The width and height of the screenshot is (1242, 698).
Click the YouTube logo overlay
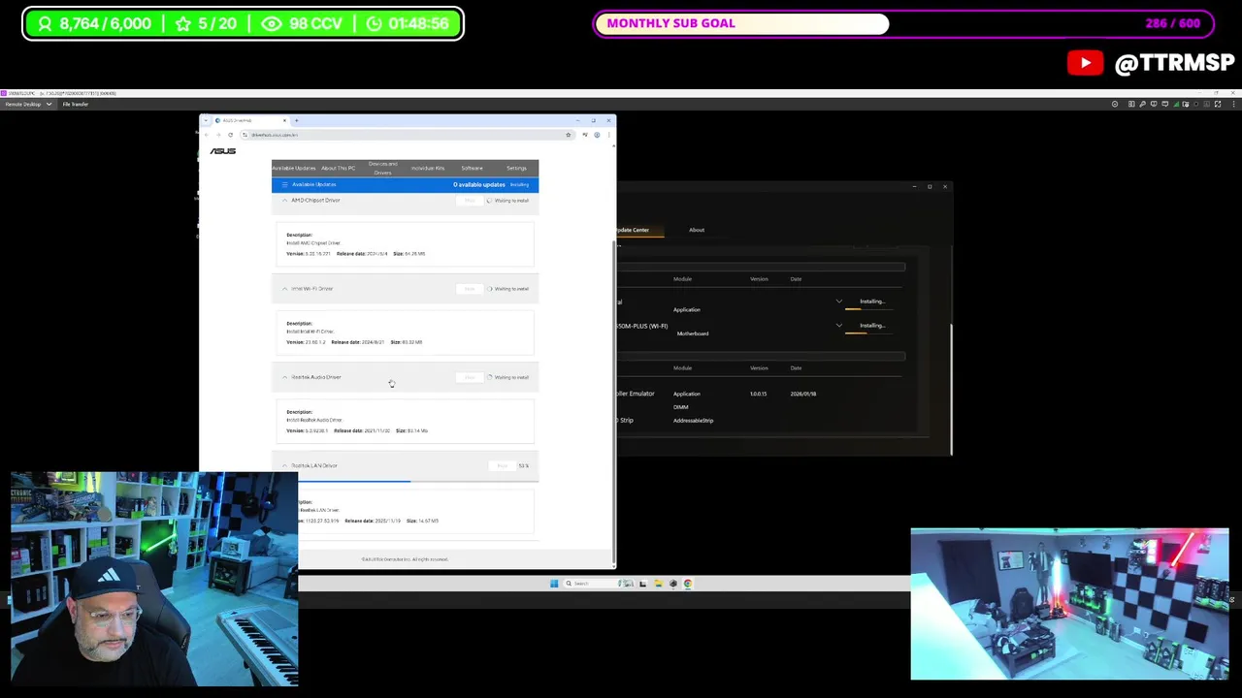(x=1085, y=64)
